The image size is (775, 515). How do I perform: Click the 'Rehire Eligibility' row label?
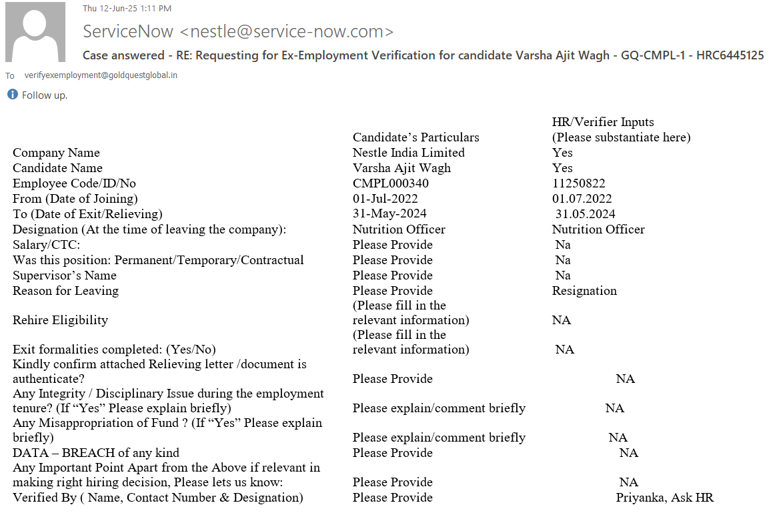60,320
